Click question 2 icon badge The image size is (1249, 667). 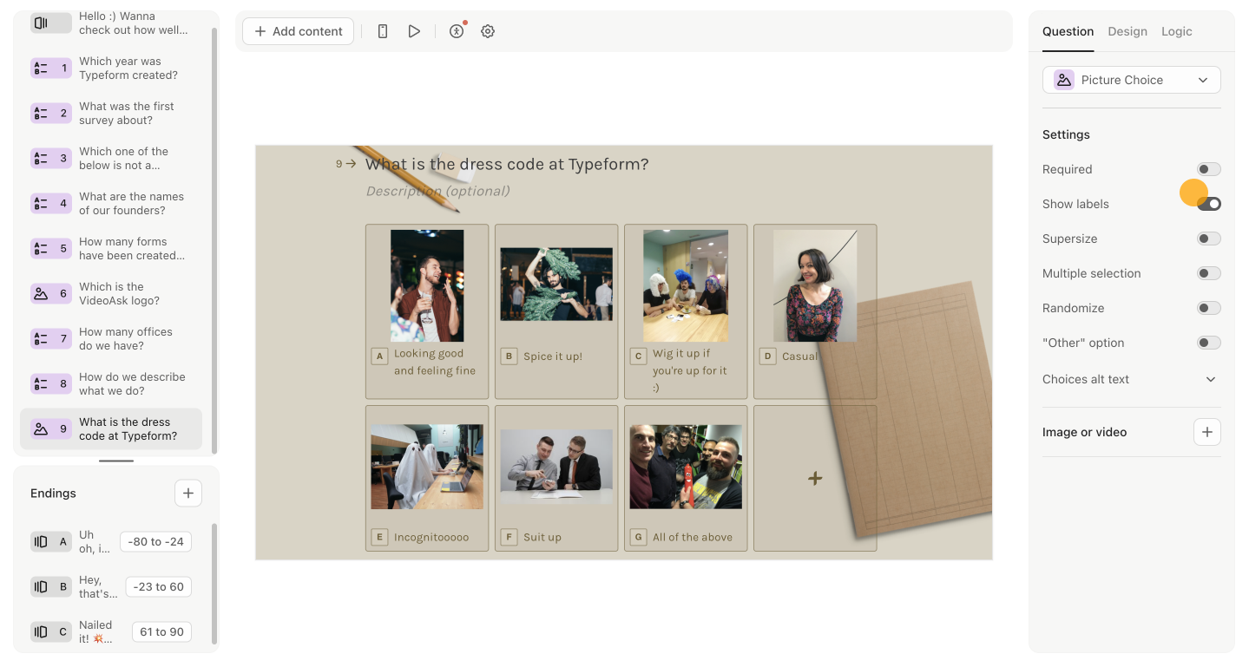[x=51, y=114]
